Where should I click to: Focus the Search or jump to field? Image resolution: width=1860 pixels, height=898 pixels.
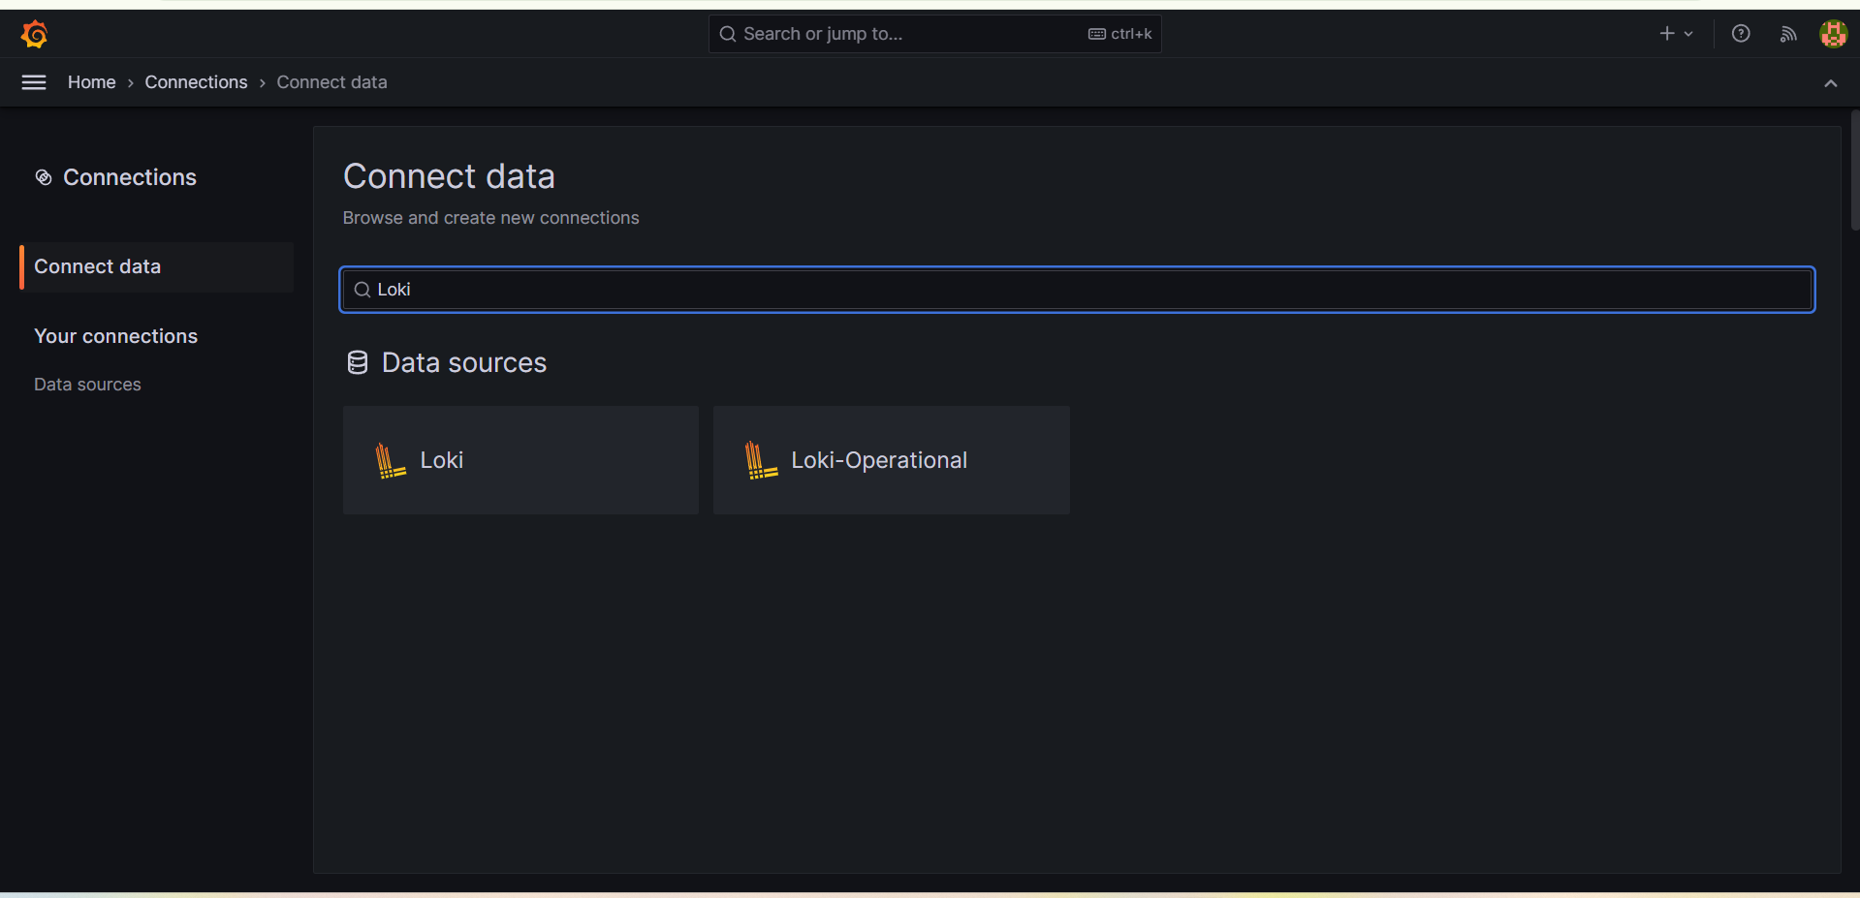tap(934, 34)
